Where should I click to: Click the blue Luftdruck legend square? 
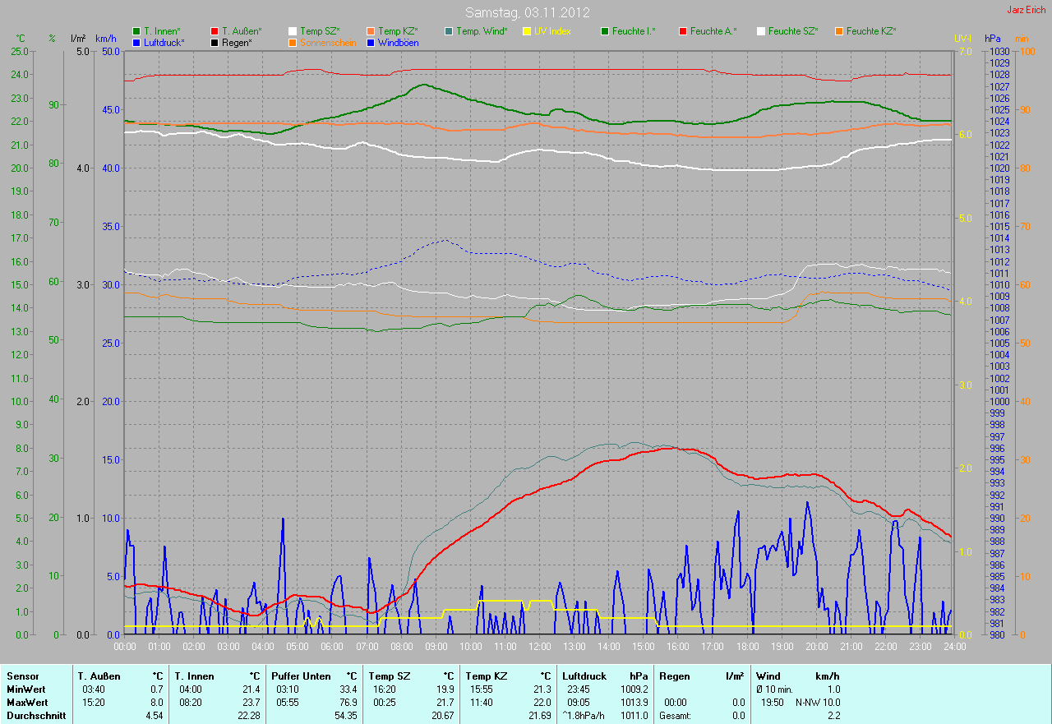[136, 42]
